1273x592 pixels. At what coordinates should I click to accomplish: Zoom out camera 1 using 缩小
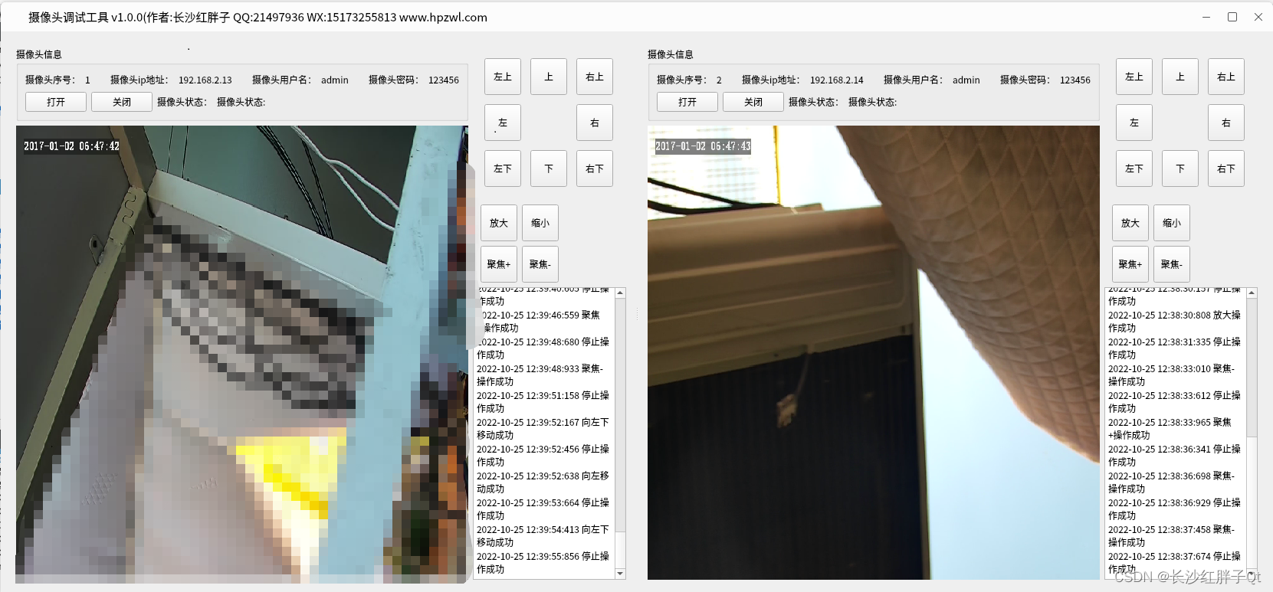pyautogui.click(x=540, y=223)
